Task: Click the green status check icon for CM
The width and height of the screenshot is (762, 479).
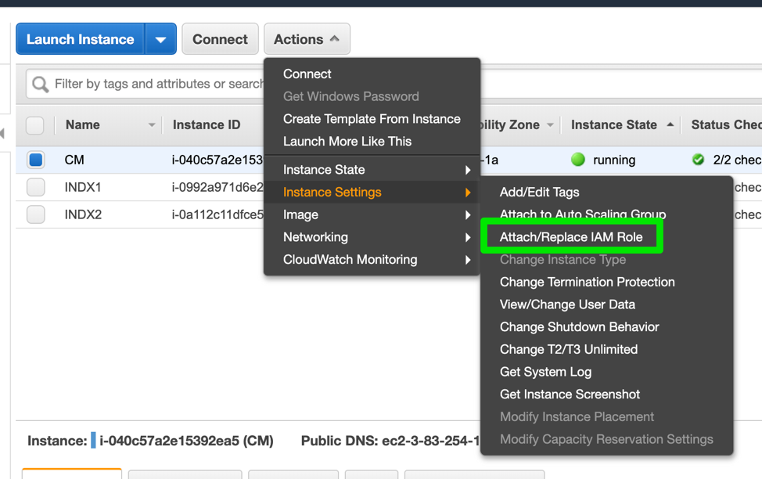Action: point(697,160)
